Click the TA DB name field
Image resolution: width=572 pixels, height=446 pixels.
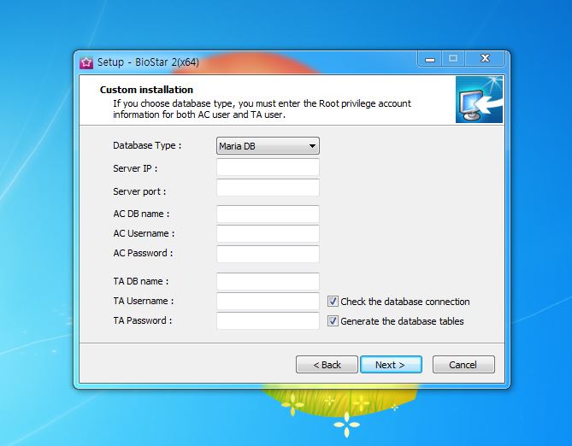click(x=268, y=282)
